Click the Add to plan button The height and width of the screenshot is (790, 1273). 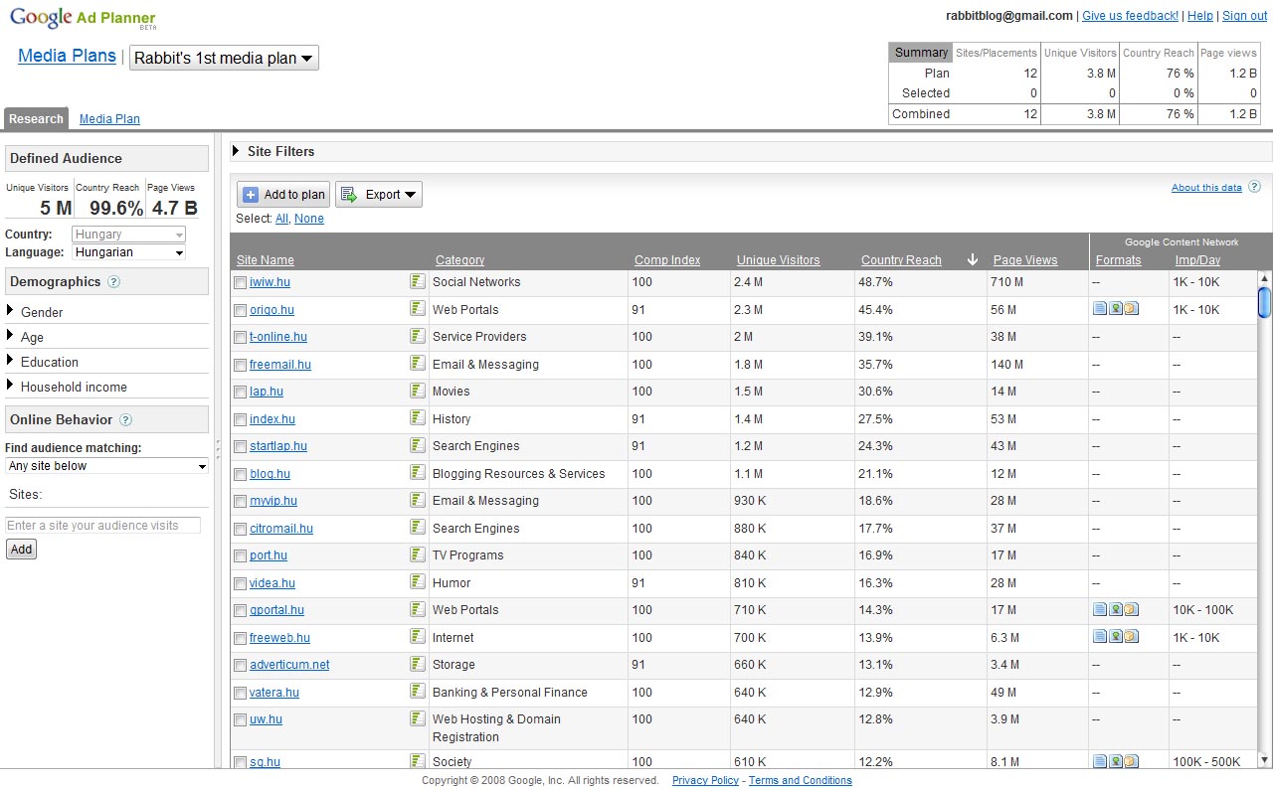pyautogui.click(x=283, y=195)
